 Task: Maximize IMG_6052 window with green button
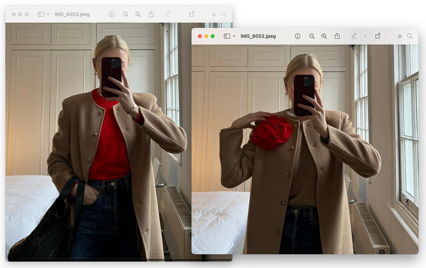pos(213,36)
